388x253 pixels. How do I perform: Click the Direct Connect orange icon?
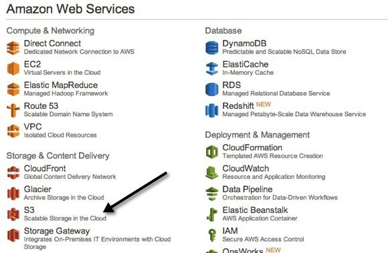13,48
